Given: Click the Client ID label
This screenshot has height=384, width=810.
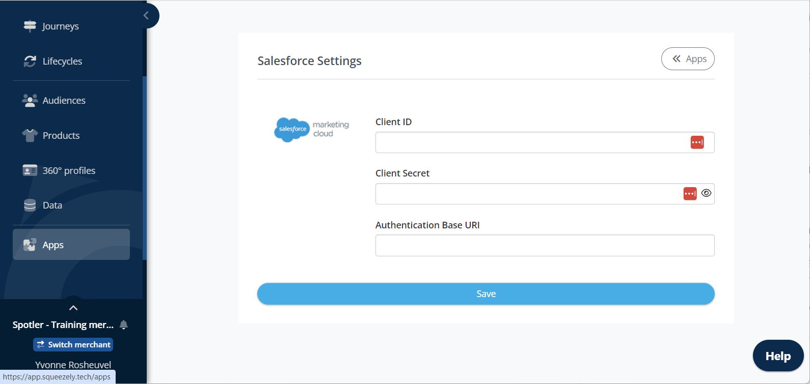Looking at the screenshot, I should 393,122.
